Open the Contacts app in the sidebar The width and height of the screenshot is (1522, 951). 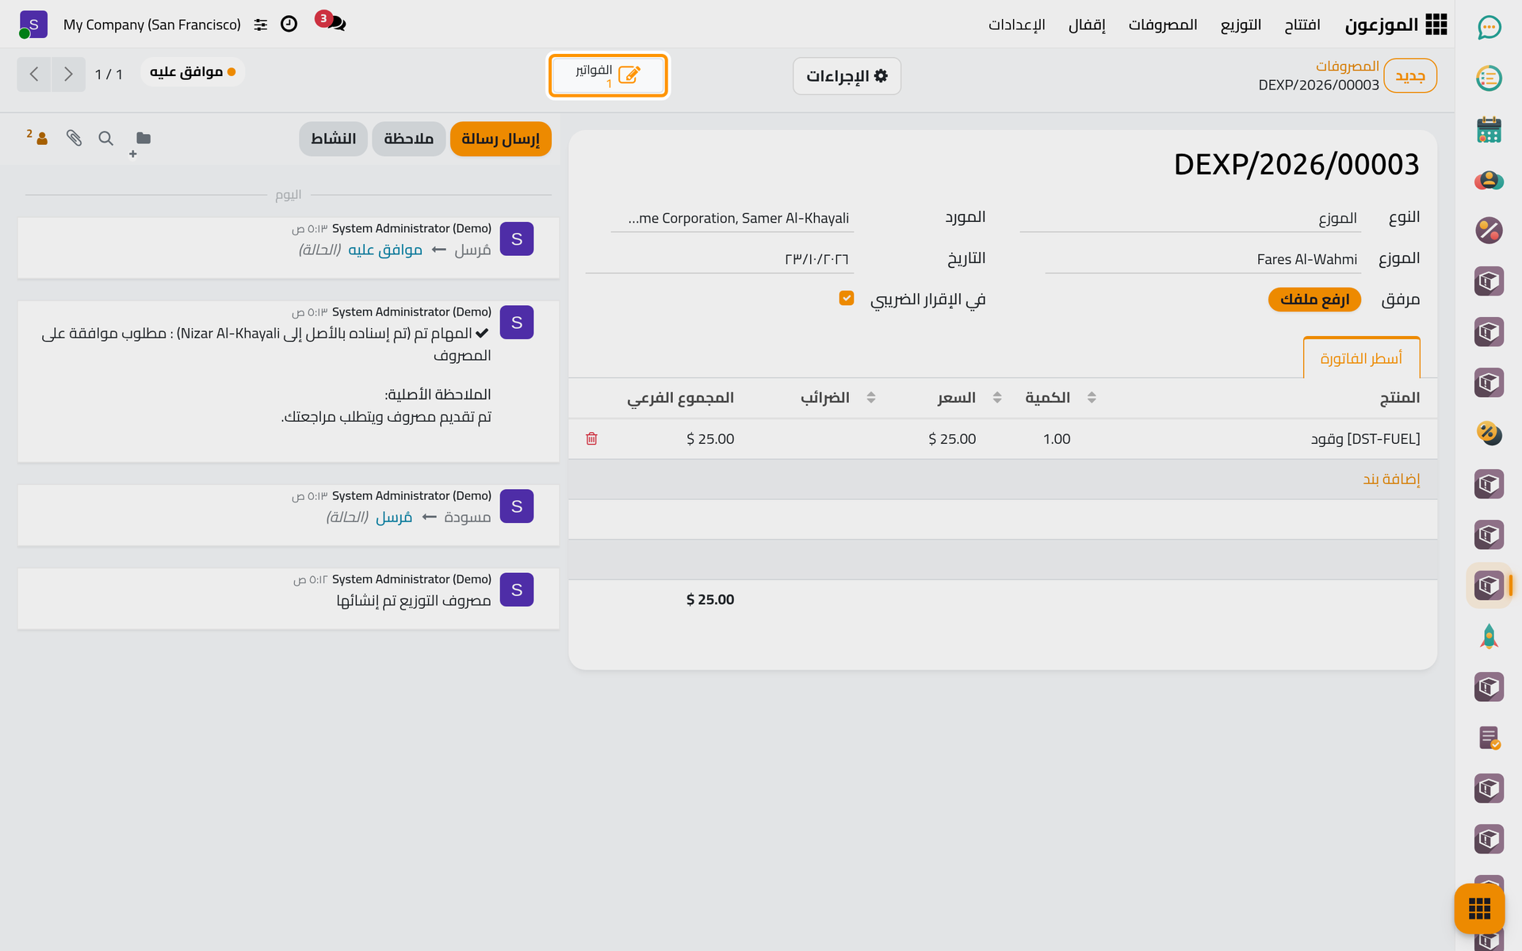point(1489,180)
